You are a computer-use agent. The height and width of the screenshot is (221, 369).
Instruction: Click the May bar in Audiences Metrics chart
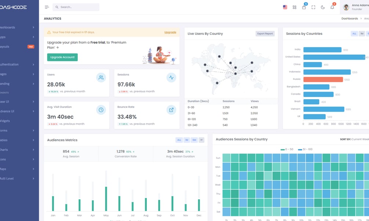click(x=106, y=199)
